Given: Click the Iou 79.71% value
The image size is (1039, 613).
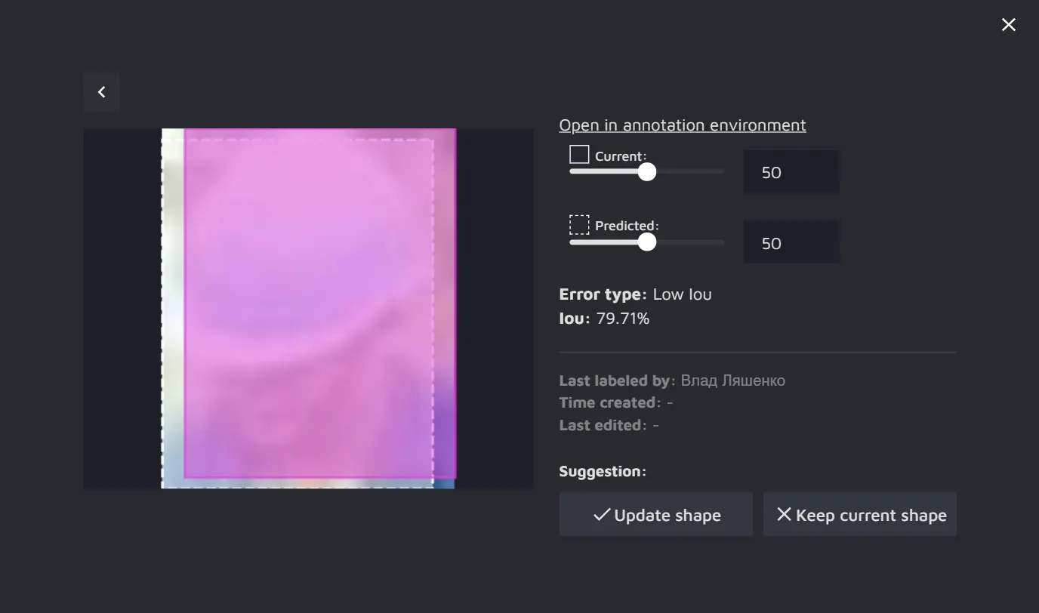Looking at the screenshot, I should [622, 319].
